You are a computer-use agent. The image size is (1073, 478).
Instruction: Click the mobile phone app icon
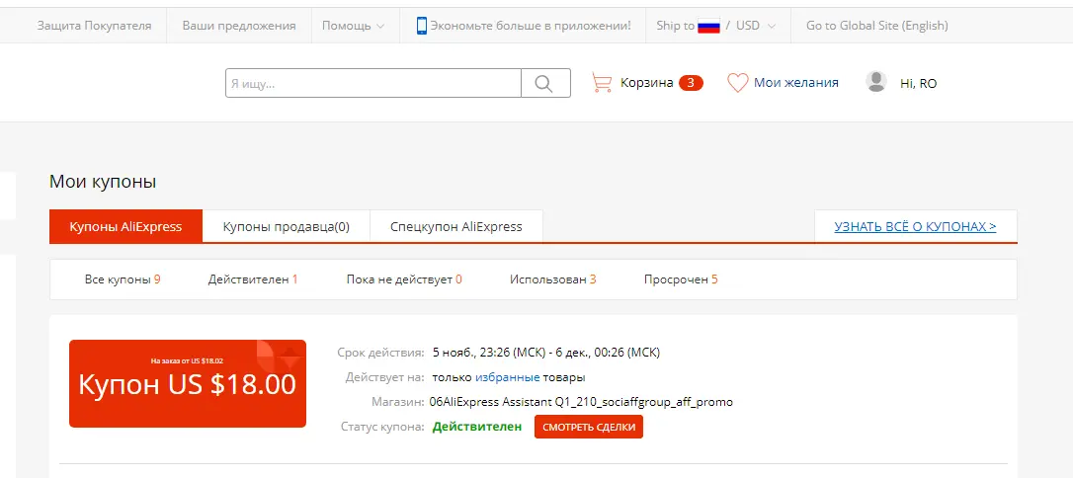click(x=422, y=26)
